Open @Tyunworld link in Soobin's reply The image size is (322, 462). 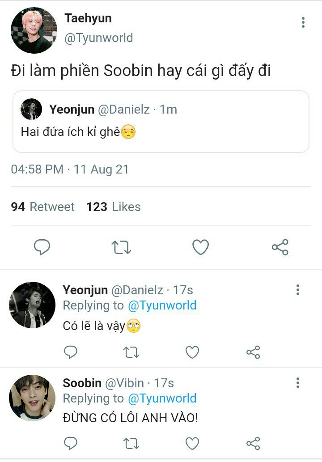point(162,398)
